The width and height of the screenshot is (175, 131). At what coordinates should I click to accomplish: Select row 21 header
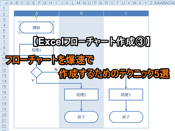click(4, 120)
